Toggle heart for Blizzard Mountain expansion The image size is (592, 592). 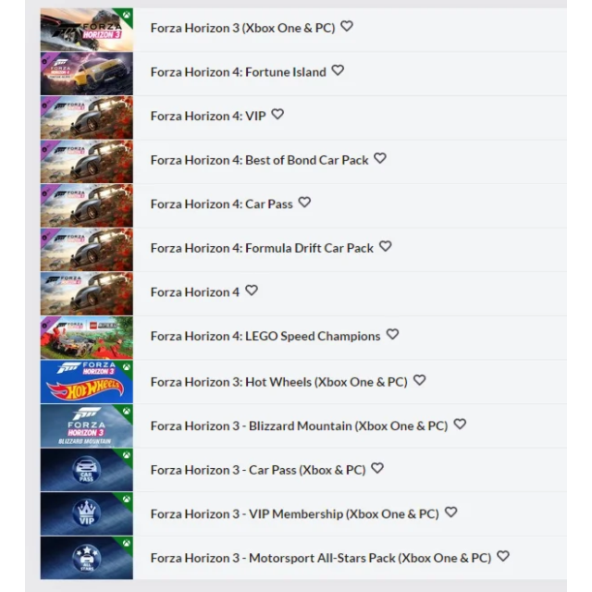point(460,424)
